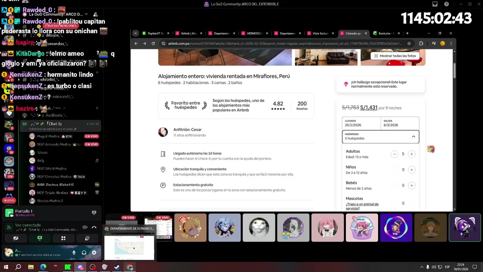This screenshot has width=483, height=272.
Task: Open Kick app from taskbar
Action: tap(68, 267)
